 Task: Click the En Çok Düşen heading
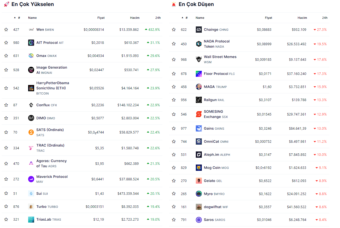pos(196,4)
